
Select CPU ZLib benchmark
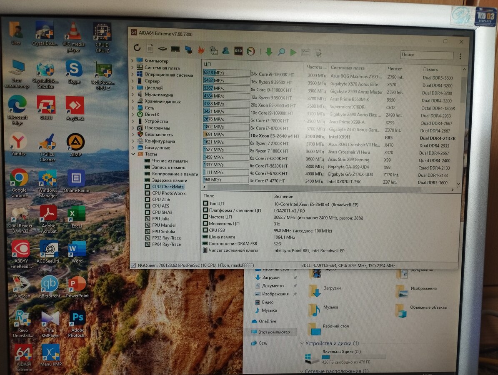161,200
